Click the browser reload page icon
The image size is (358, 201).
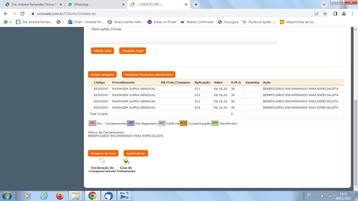click(23, 14)
